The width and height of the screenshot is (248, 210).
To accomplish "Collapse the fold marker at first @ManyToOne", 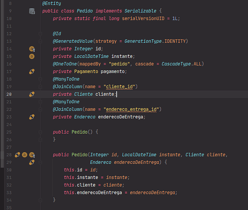I will [x=40, y=79].
